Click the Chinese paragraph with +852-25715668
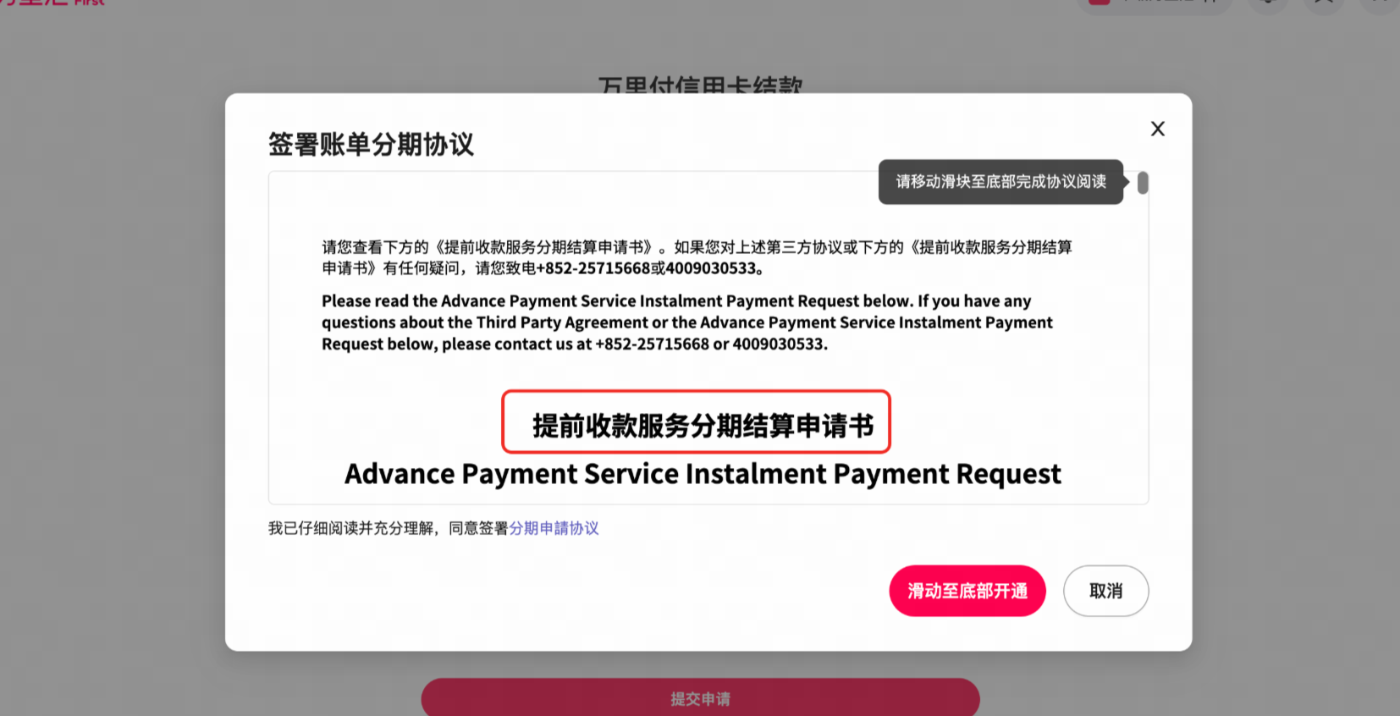The width and height of the screenshot is (1400, 716). 697,257
